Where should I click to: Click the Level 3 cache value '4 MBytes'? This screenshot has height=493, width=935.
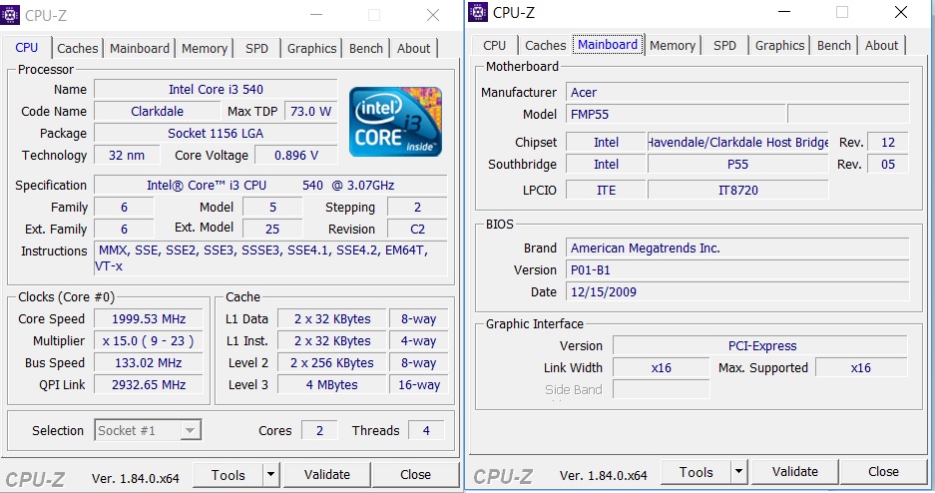(332, 385)
